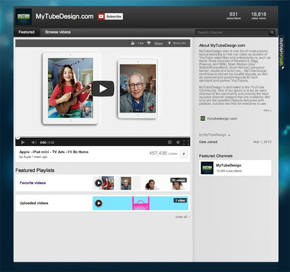Viewport: 290px width, 272px height.
Task: Play the Uploaded videos playlist
Action: (98, 203)
